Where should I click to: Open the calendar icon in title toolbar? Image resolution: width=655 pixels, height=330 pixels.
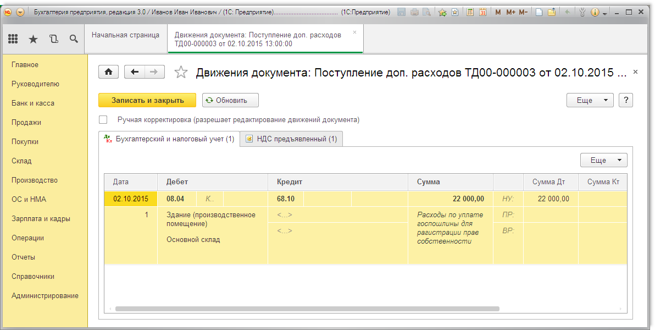click(482, 12)
